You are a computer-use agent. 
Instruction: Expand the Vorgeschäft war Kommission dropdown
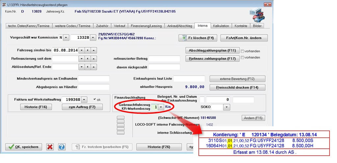[66, 38]
